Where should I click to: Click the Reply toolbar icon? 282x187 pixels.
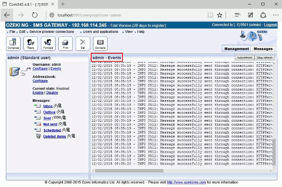coord(30,43)
